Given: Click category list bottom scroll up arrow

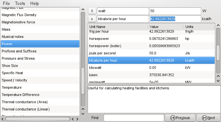Looking at the screenshot, I should 83,109.
